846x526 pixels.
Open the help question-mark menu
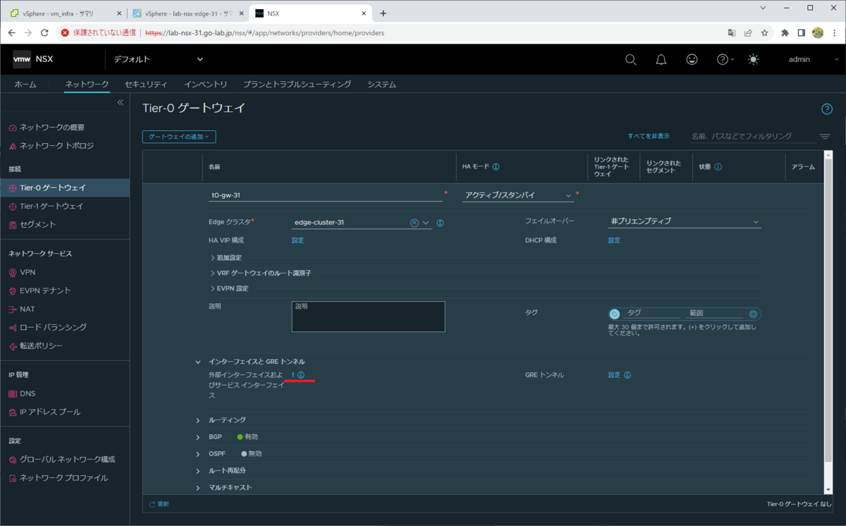click(x=725, y=59)
